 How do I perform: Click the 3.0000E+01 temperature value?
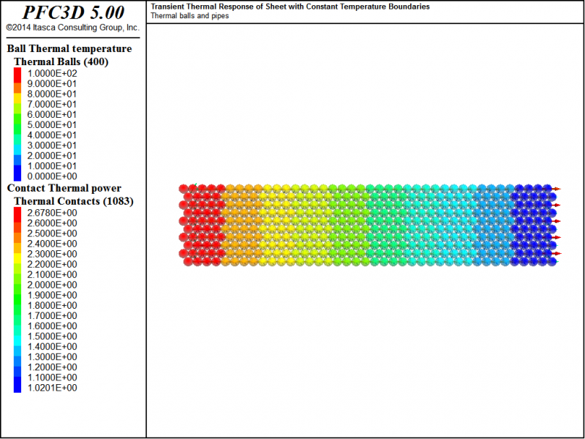click(x=52, y=145)
